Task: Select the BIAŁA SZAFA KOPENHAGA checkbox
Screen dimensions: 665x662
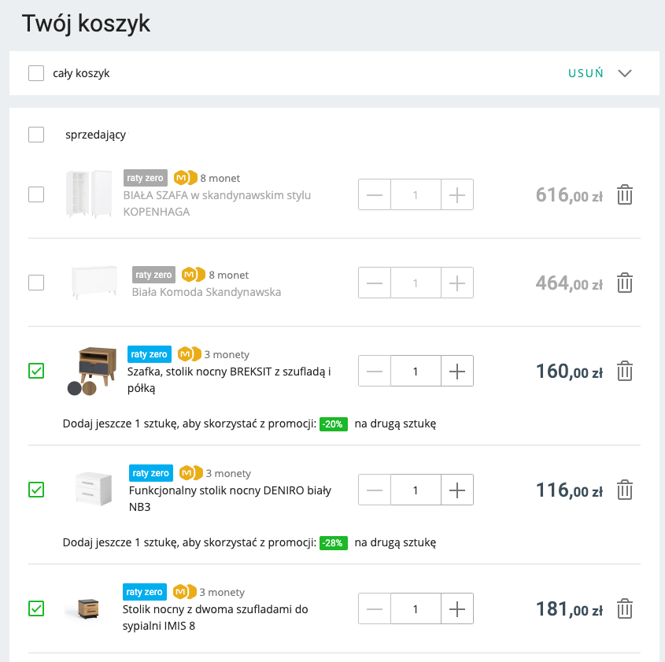Action: tap(36, 194)
